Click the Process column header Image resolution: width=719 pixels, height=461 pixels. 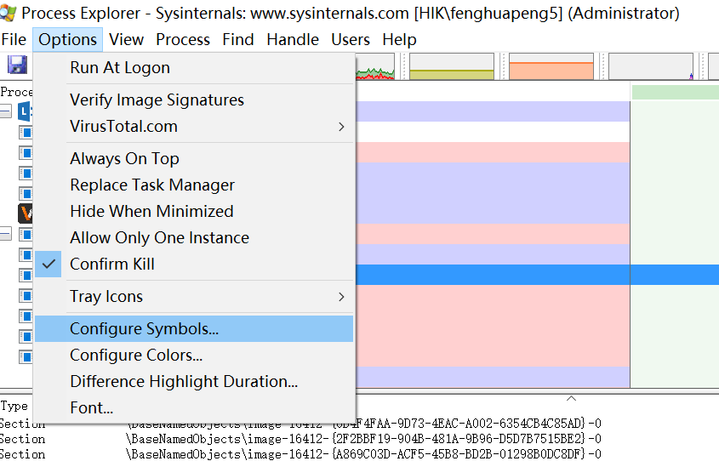tap(16, 92)
